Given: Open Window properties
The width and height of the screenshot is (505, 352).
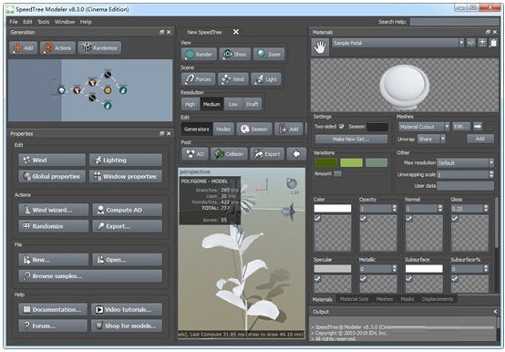Looking at the screenshot, I should pyautogui.click(x=126, y=177).
